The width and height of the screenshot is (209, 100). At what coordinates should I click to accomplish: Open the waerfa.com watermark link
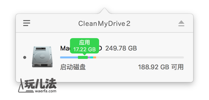(x=45, y=91)
